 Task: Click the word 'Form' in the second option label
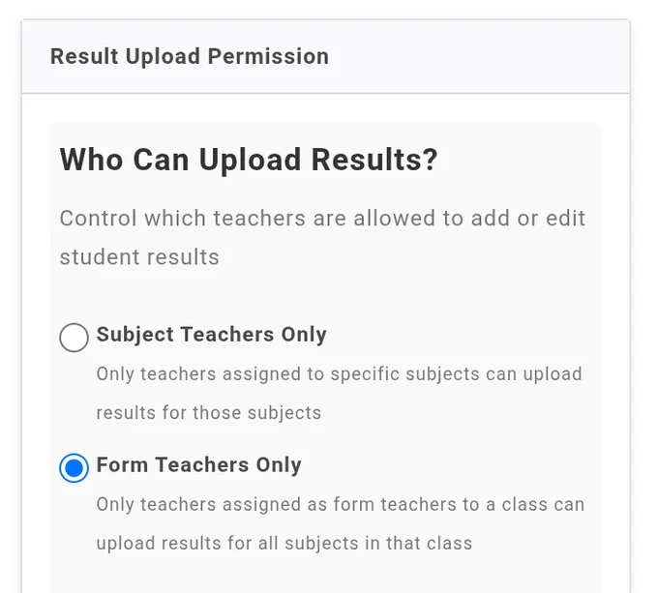(x=122, y=465)
